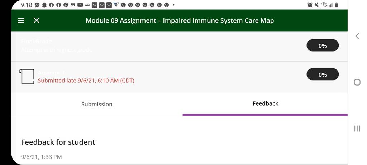The image size is (367, 165).
Task: Tap the battery status icon
Action: (x=336, y=5)
